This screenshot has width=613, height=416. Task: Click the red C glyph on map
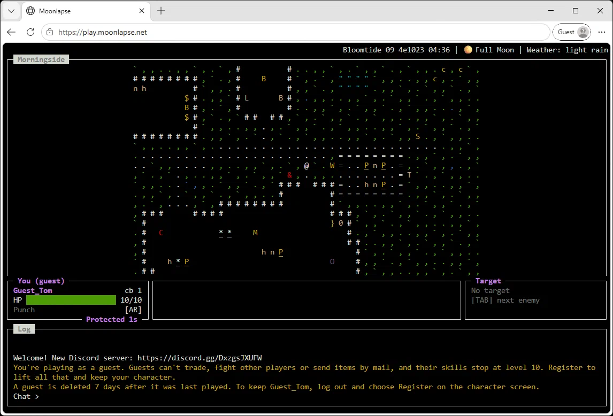[x=161, y=233]
